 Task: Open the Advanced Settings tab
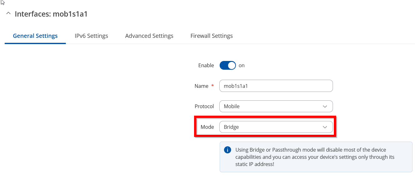pos(149,36)
